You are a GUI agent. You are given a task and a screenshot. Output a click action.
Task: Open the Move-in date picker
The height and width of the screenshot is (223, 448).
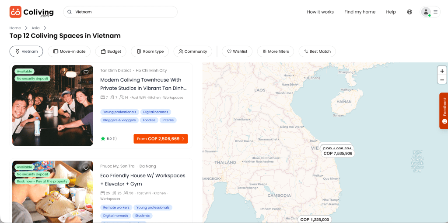point(69,51)
